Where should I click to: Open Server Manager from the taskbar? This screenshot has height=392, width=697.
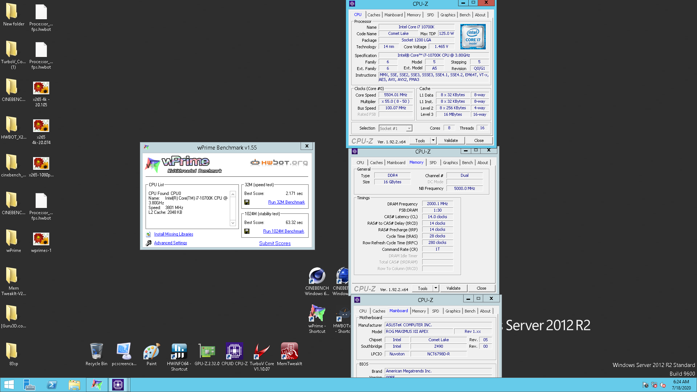point(29,385)
